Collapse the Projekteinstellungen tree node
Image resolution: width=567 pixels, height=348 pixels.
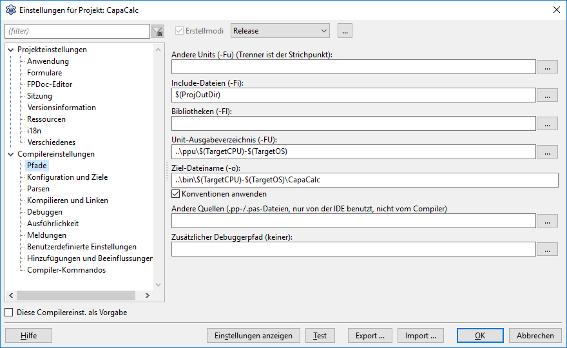tap(10, 50)
